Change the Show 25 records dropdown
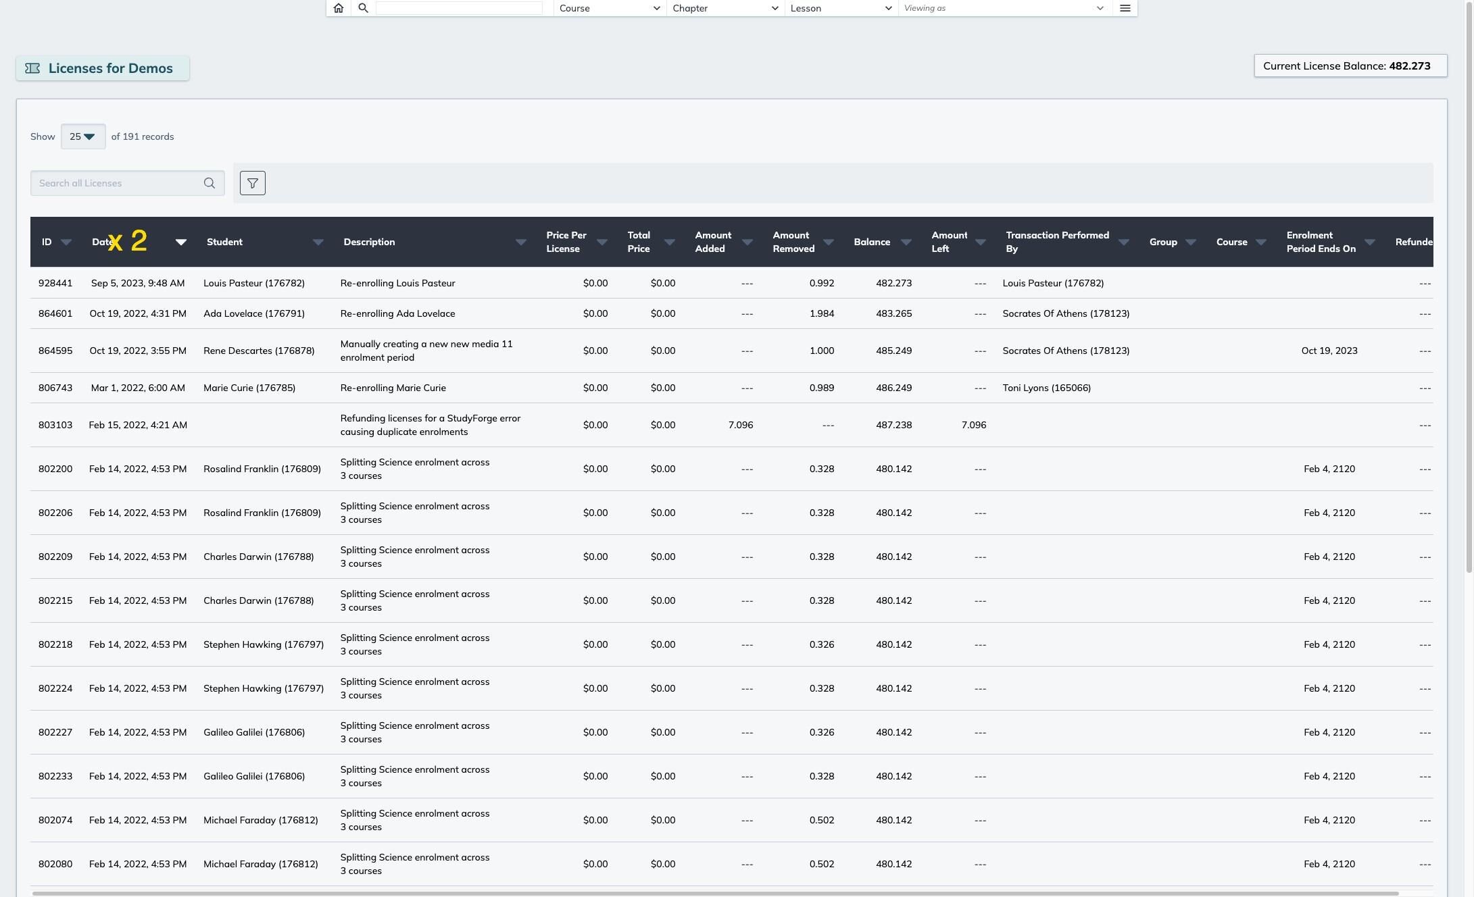Image resolution: width=1474 pixels, height=897 pixels. pyautogui.click(x=83, y=136)
